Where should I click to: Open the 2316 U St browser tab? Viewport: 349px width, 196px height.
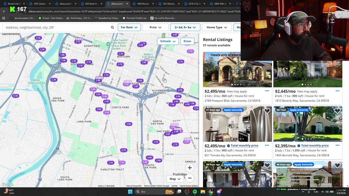pyautogui.click(x=194, y=4)
